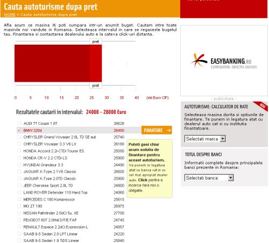Viewport: 269px width, 243px height.
Task: Select the MG ZT 190 model name
Action: click(x=33, y=206)
